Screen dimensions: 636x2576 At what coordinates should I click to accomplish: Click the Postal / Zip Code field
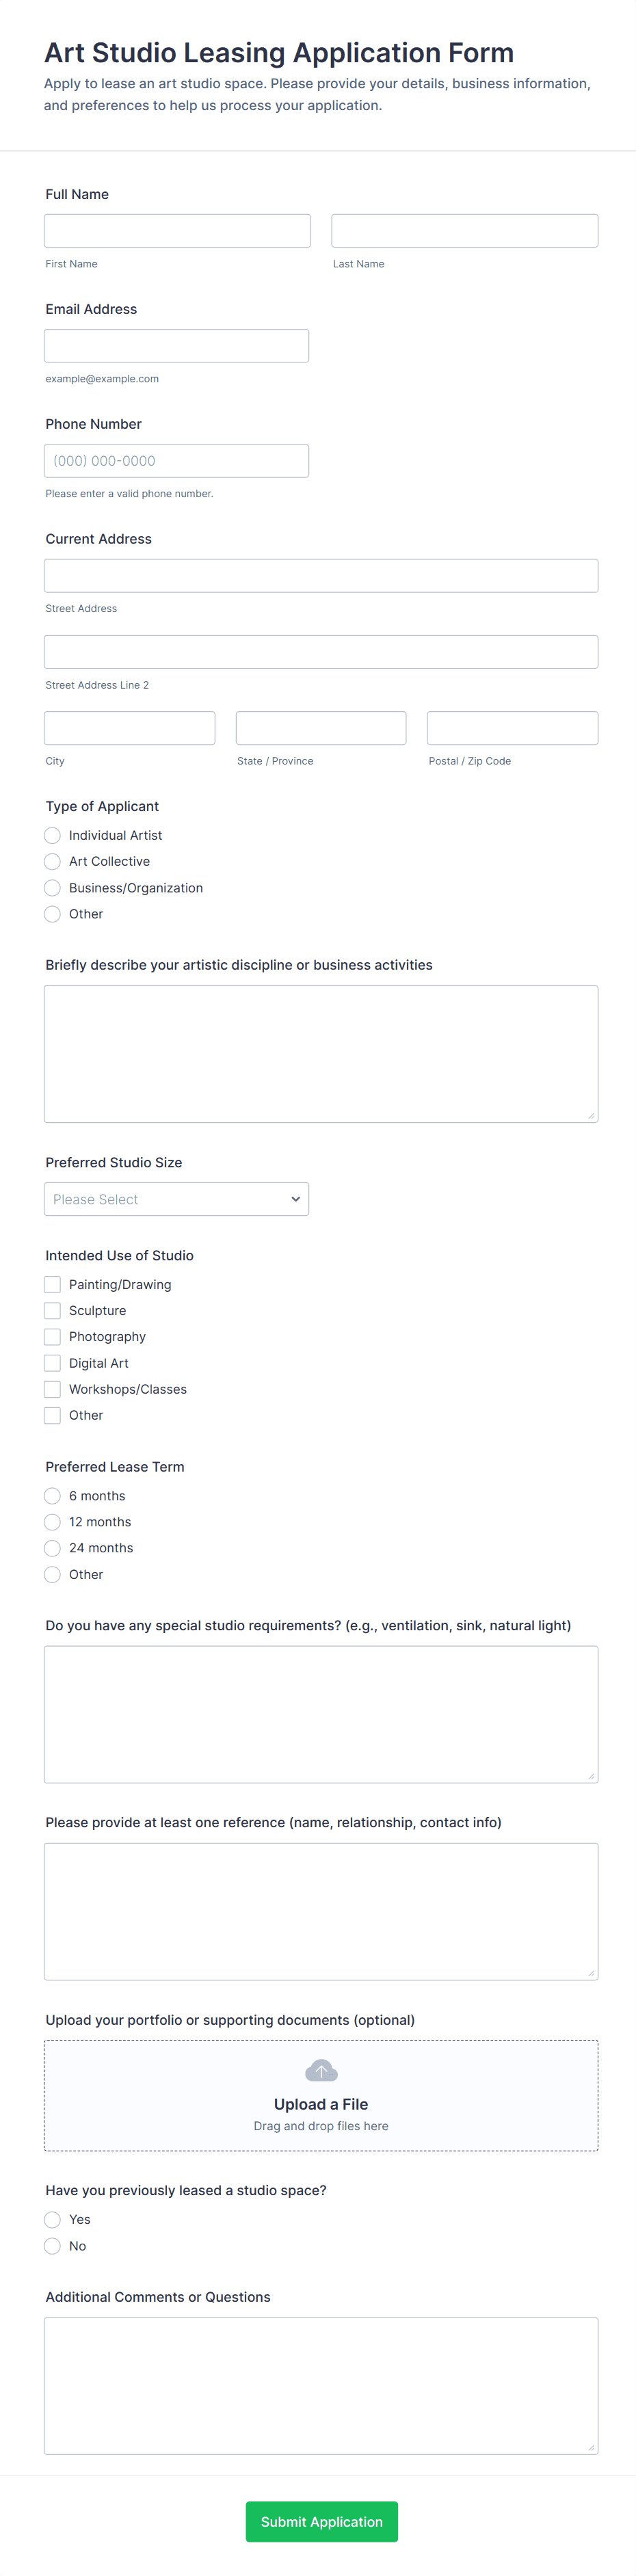click(x=512, y=728)
